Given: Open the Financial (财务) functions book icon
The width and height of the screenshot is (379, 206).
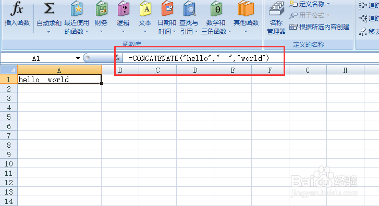Looking at the screenshot, I should 102,9.
